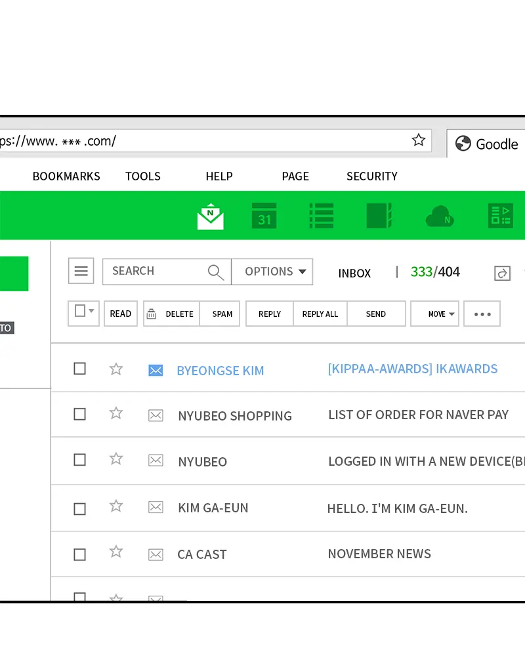Click the refresh icon next to inbox count
The image size is (525, 656).
[x=502, y=274]
